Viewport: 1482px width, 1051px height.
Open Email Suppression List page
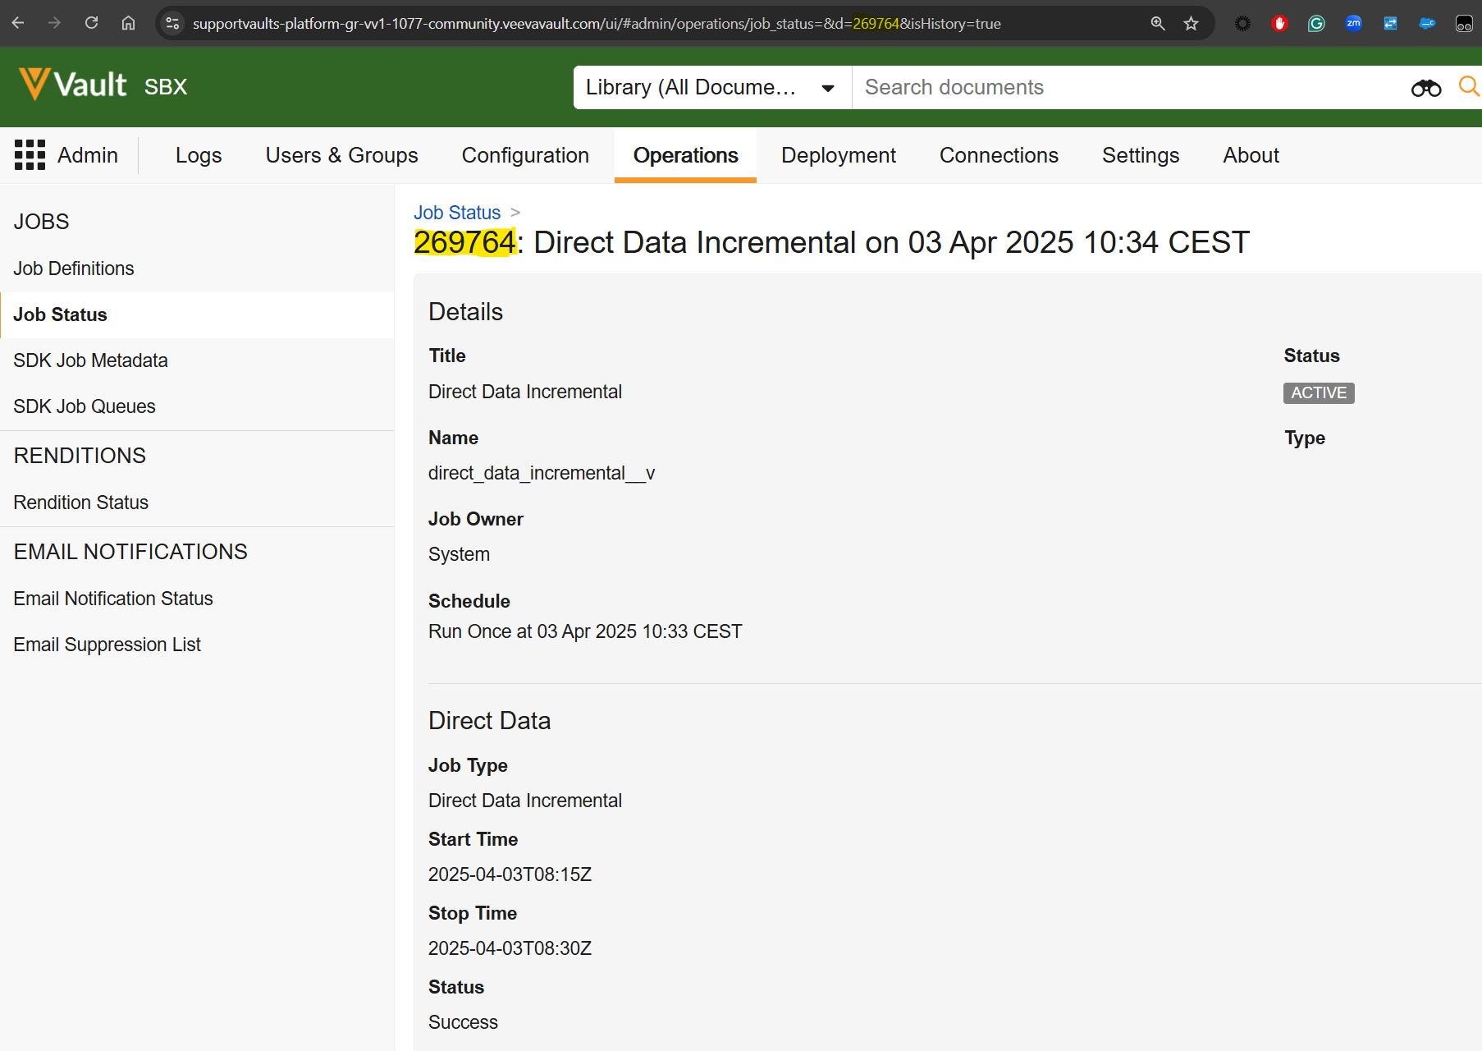pyautogui.click(x=107, y=645)
